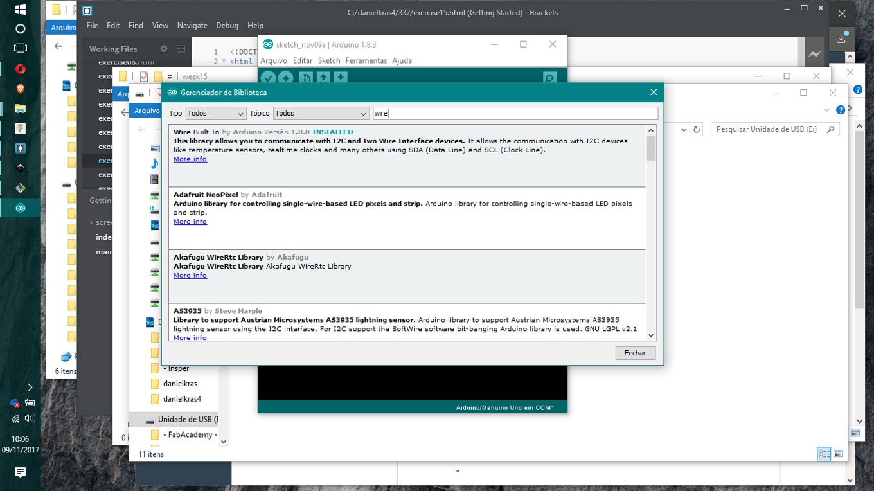Screen dimensions: 874x491
Task: Open the Navigate menu in Brackets
Action: (x=192, y=26)
